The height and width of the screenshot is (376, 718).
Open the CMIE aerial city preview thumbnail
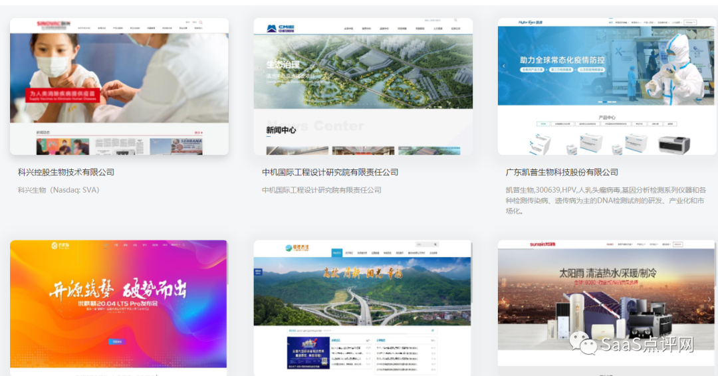pos(363,86)
